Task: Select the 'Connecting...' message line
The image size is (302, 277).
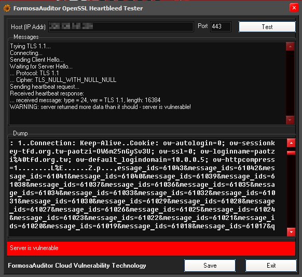Action: (26, 53)
